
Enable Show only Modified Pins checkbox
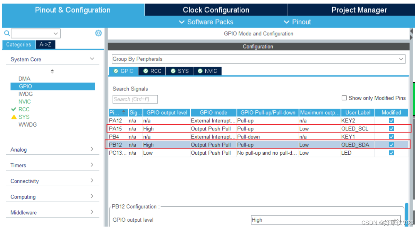coord(344,98)
